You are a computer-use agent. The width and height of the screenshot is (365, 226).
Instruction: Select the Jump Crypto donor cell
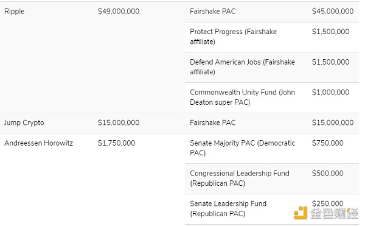coord(24,122)
